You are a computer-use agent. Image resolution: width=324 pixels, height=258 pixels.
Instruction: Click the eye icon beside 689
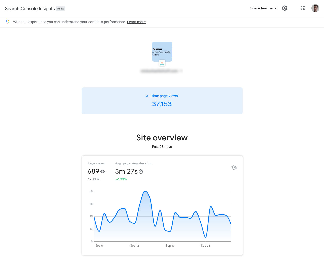pos(102,172)
